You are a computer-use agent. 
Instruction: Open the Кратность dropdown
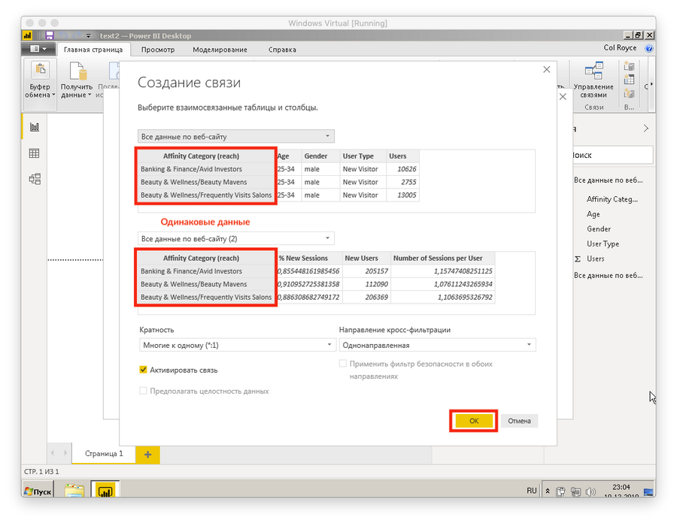coord(329,344)
